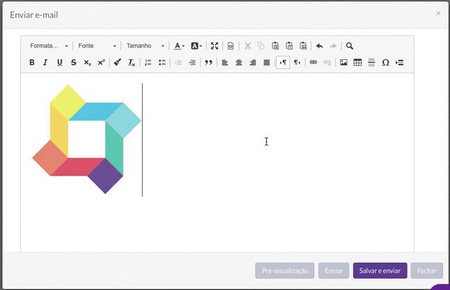Click the last toolbar icon after Omega
450x290 pixels.
pyautogui.click(x=399, y=62)
